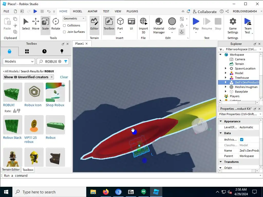Open the FILE menu
The image size is (263, 197).
[6, 11]
